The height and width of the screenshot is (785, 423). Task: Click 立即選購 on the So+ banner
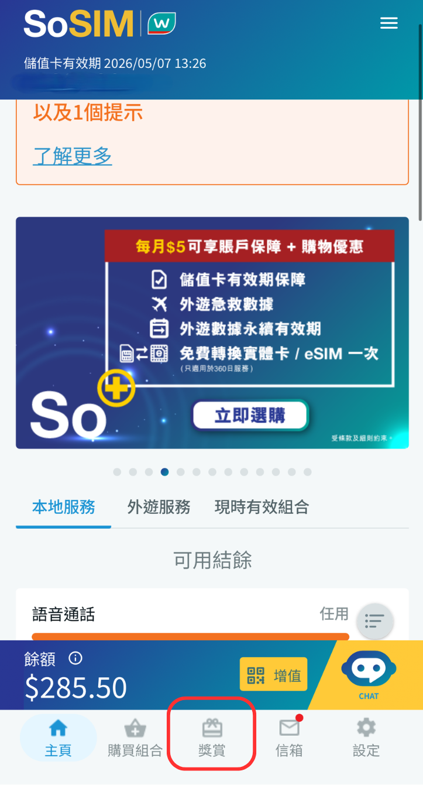click(x=250, y=416)
